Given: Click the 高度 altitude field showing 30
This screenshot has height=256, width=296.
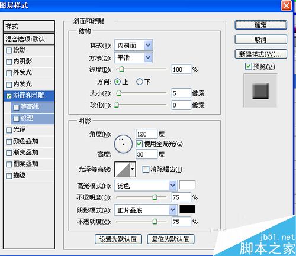Looking at the screenshot, I should (x=146, y=154).
